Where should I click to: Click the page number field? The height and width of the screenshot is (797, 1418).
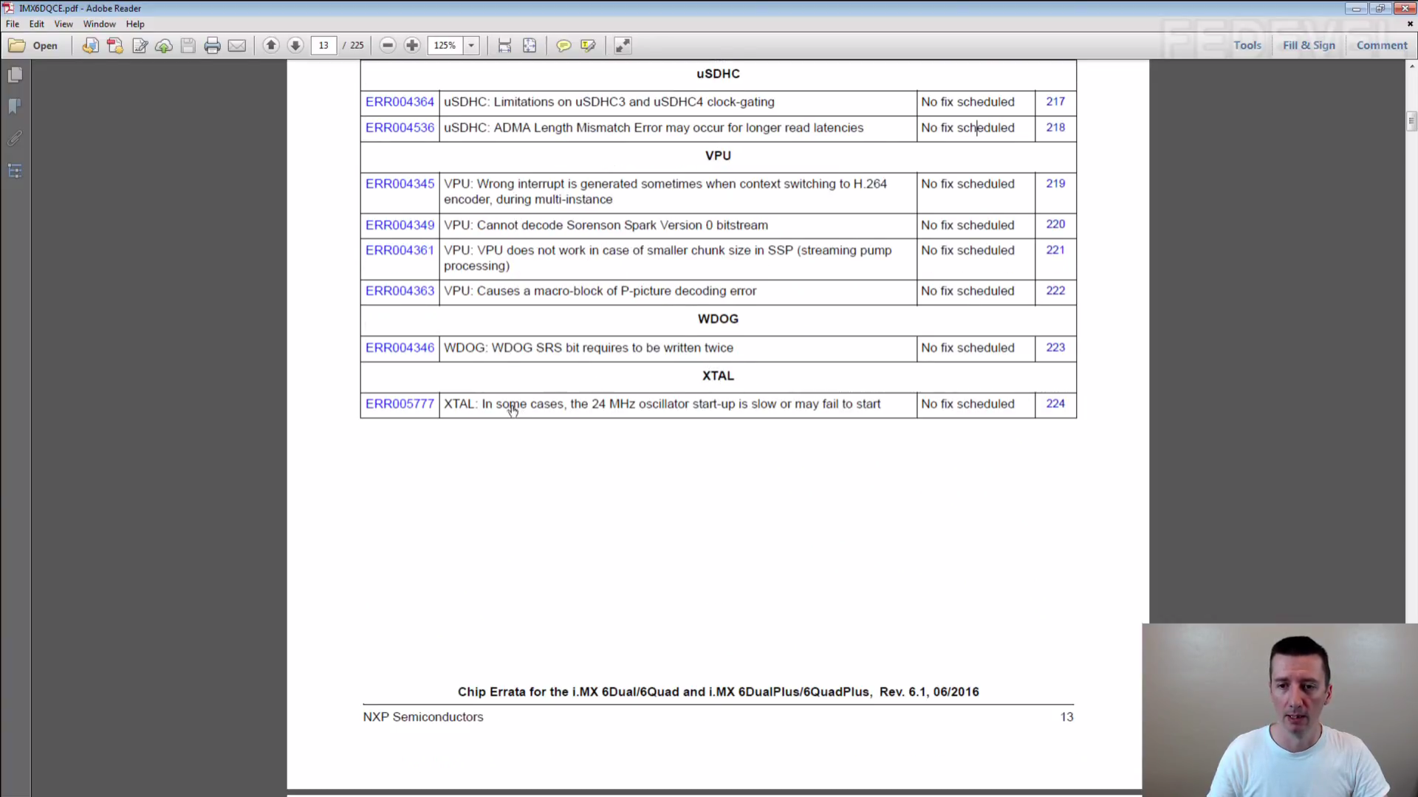[323, 46]
